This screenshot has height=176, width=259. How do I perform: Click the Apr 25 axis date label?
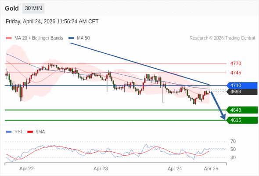click(x=211, y=169)
